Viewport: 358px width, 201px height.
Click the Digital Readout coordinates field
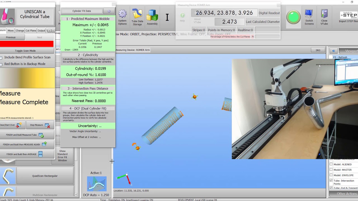coord(224,13)
